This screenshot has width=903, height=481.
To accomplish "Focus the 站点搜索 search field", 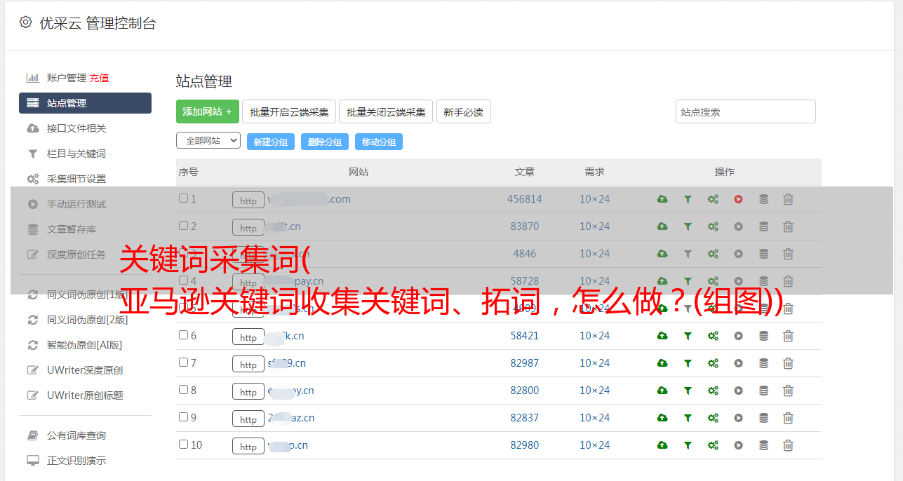I will [x=746, y=111].
